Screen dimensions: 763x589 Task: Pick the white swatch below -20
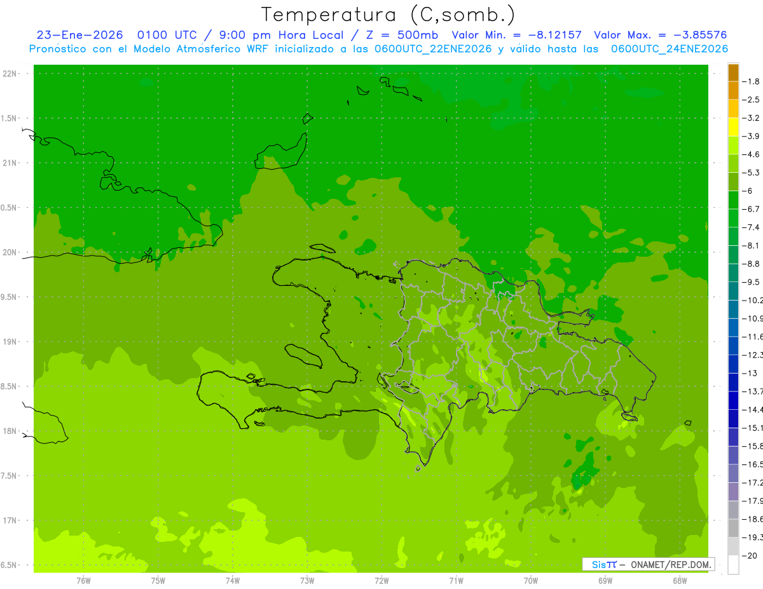733,565
